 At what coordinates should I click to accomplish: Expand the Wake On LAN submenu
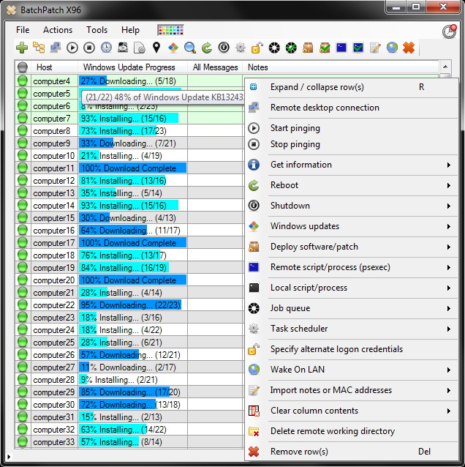coord(352,370)
